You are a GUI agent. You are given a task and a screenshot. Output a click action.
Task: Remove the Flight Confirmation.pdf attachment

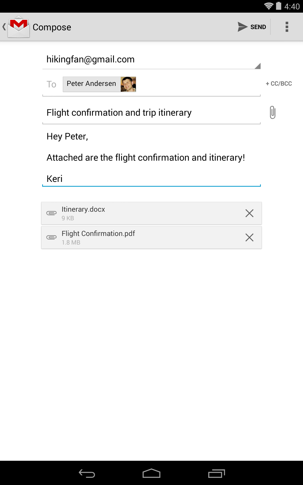(x=249, y=237)
